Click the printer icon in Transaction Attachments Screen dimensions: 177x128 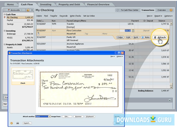[18, 123]
